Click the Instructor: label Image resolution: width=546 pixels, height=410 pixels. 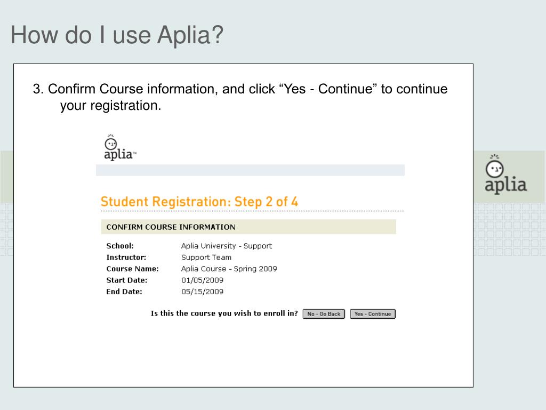(126, 257)
